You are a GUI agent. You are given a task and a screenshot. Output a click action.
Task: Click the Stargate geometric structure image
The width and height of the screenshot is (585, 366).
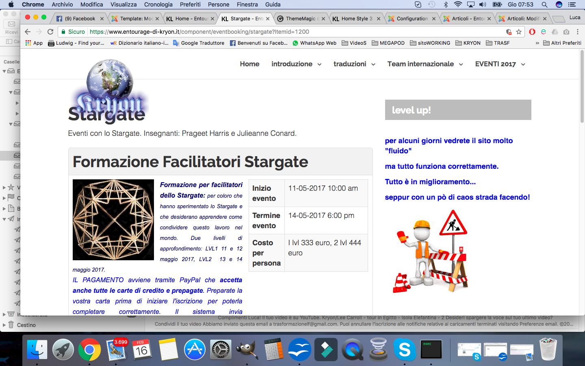tap(113, 220)
